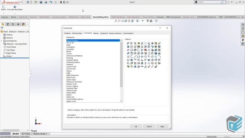Viewport: 245px width, 138px height.
Task: Click the tree filter funnel icon
Action: [2, 28]
